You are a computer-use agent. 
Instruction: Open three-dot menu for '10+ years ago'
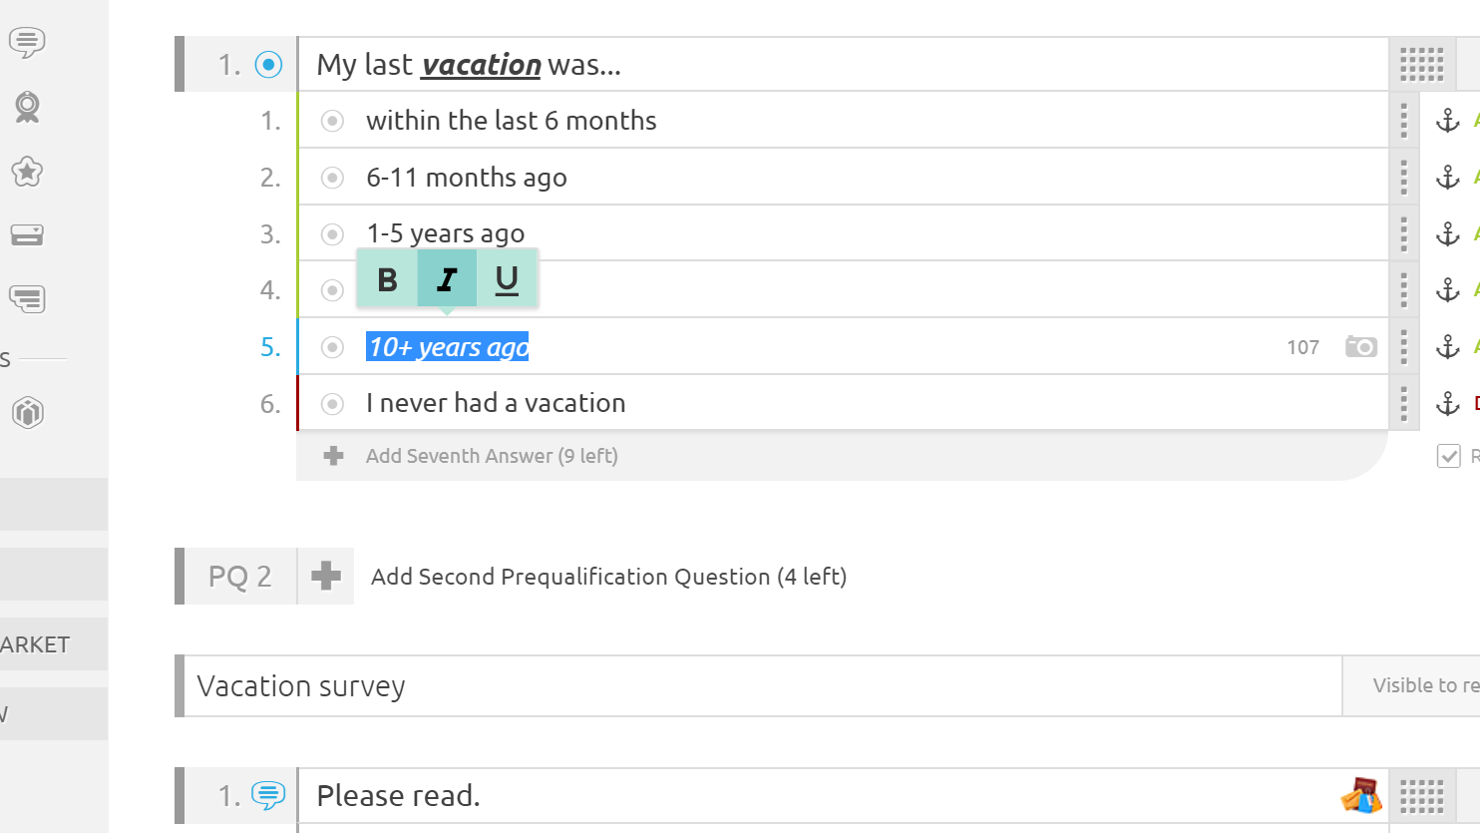point(1403,347)
